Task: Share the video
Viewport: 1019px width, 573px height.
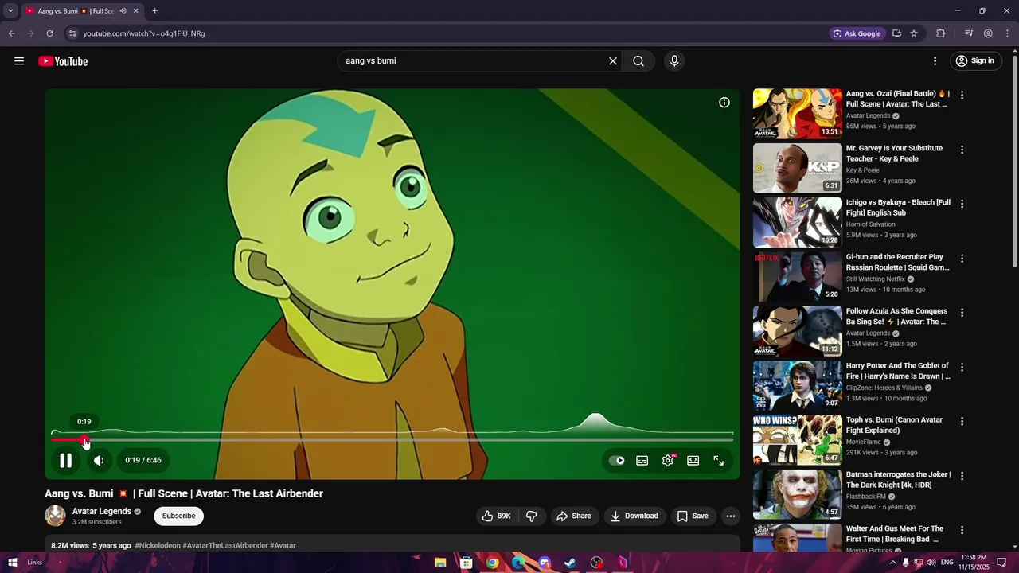Action: tap(574, 516)
